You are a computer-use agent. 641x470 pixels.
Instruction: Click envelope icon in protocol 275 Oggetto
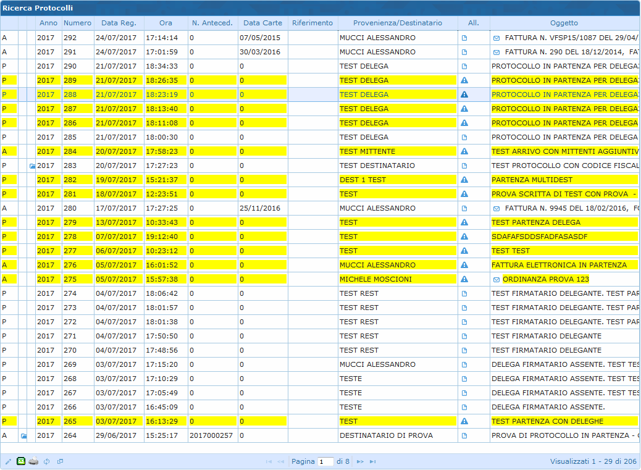pos(496,279)
